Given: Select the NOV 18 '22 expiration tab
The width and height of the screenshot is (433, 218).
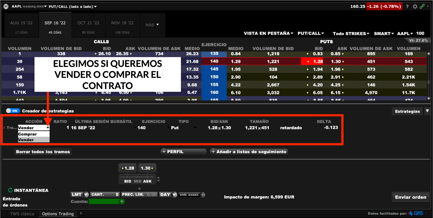Looking at the screenshot, I should pyautogui.click(x=122, y=25).
